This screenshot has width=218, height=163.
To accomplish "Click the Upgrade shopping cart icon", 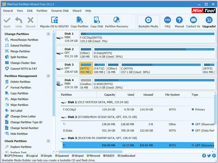I will [x=209, y=20].
